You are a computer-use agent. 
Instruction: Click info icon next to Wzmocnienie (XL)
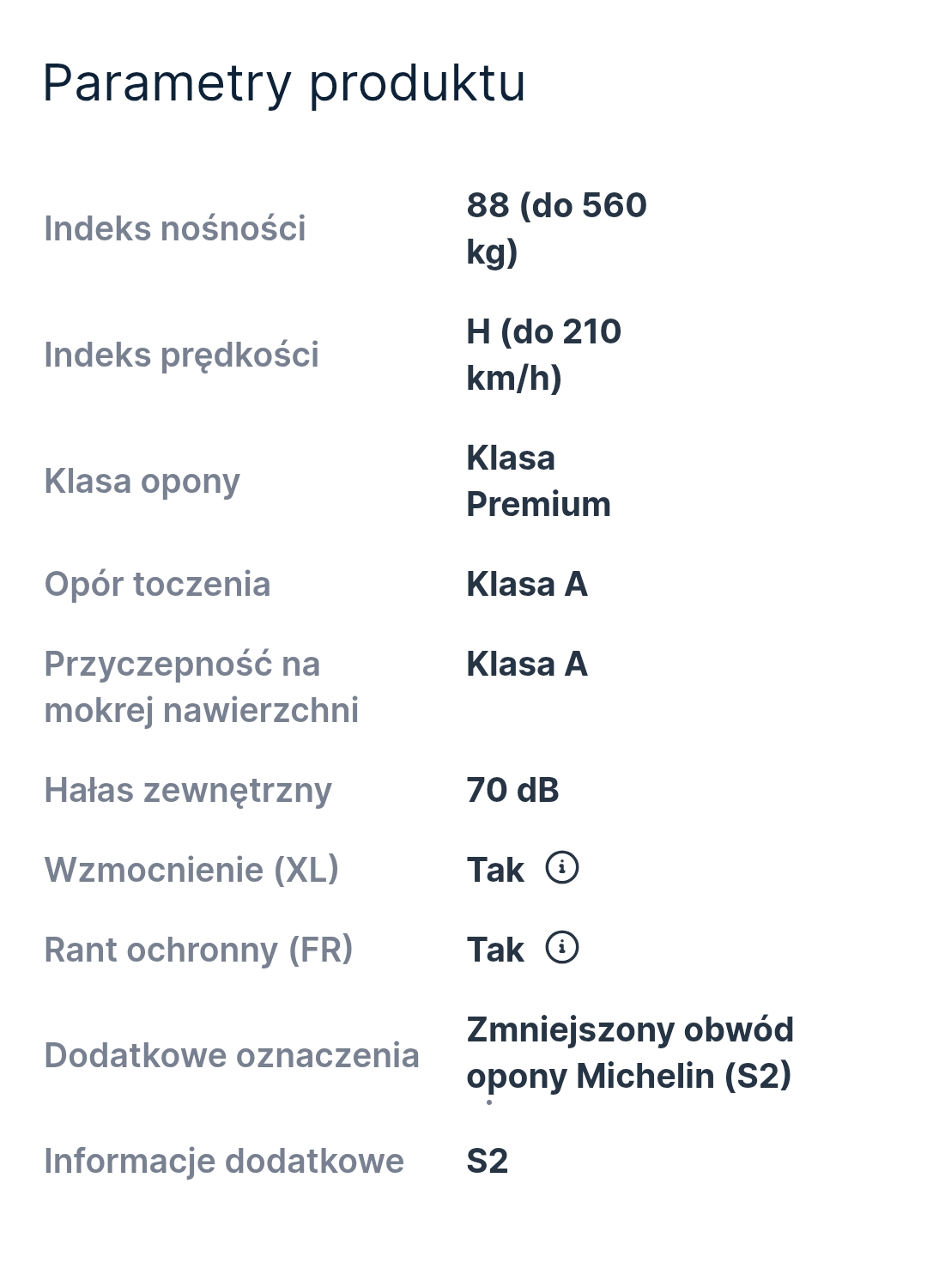(562, 868)
